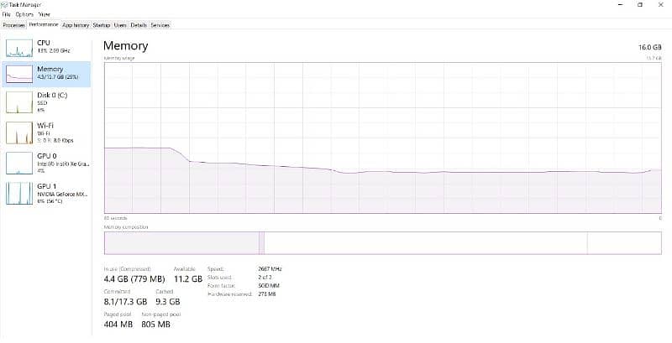Open the Services tab
The width and height of the screenshot is (672, 343).
pos(160,25)
